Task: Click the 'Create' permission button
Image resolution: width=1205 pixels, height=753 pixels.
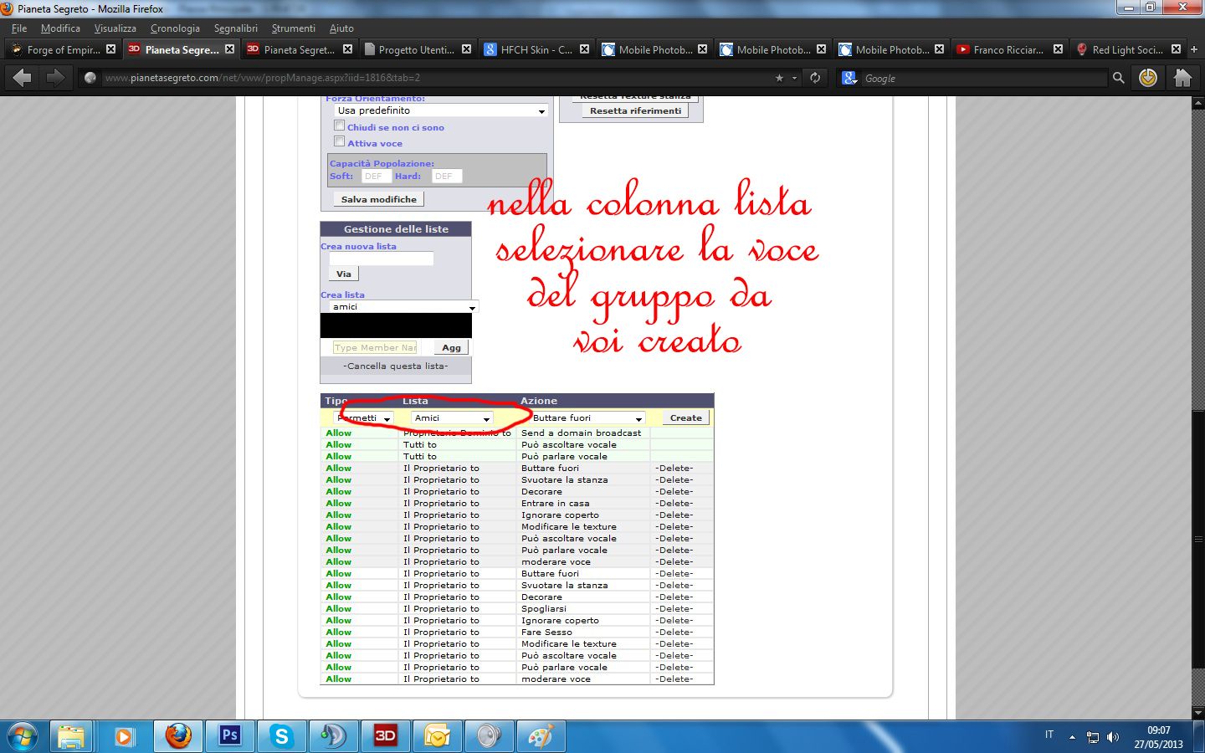Action: coord(685,417)
